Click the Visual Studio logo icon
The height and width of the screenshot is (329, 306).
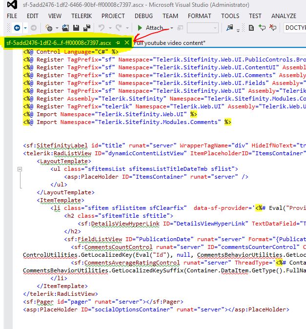point(12,4)
